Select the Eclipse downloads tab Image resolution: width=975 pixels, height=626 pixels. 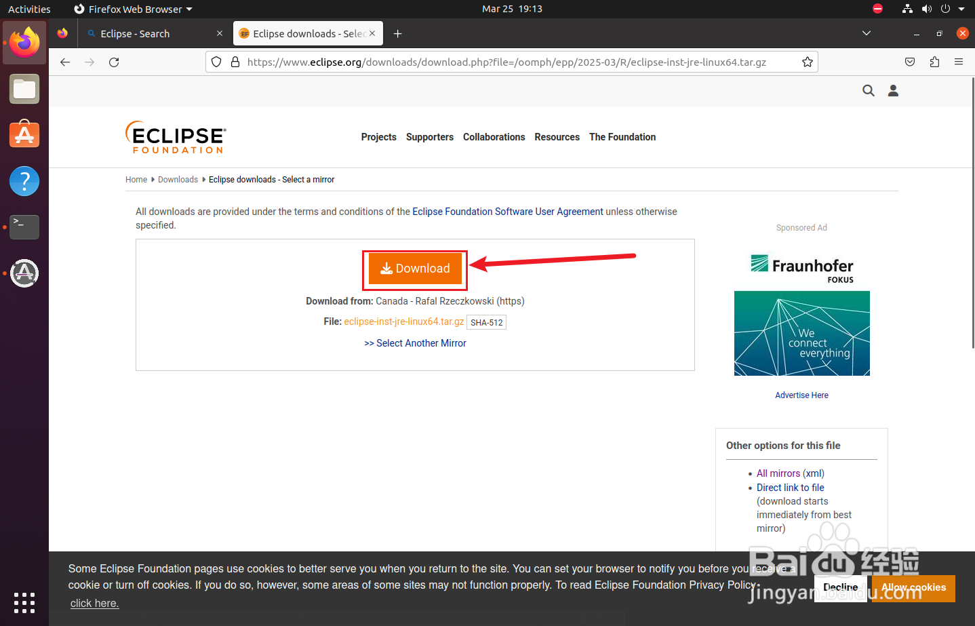308,33
